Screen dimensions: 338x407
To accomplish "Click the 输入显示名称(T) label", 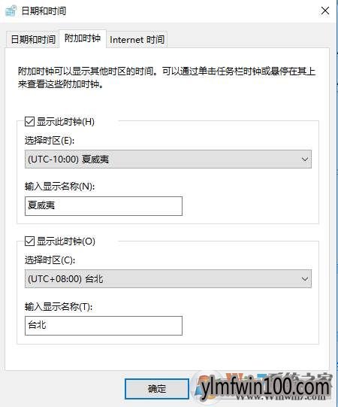I will [59, 306].
